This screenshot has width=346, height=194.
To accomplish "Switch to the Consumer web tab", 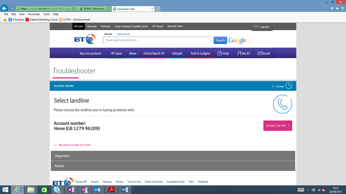I will click(133, 9).
